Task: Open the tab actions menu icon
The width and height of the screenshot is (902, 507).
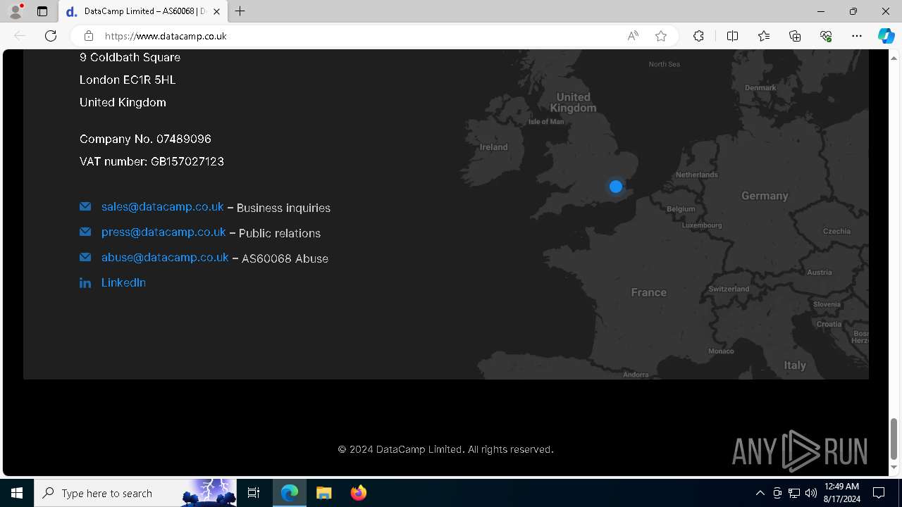Action: (x=42, y=11)
